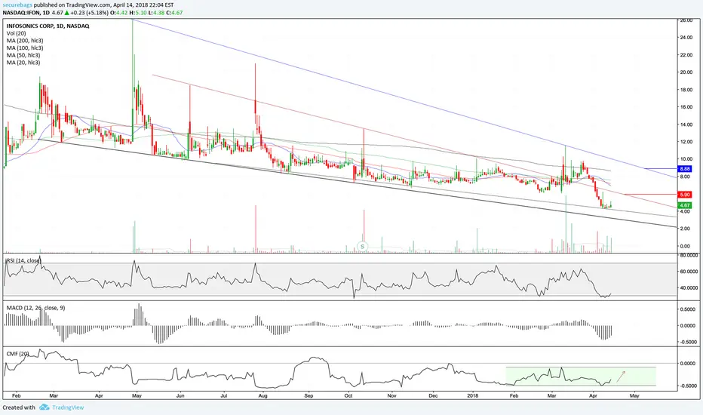Click the +0.23 (+5.18%) change value
Image resolution: width=703 pixels, height=415 pixels.
(89, 13)
